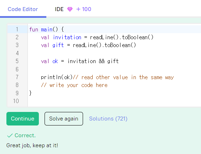Click line number 7 in the gutter
The width and height of the screenshot is (201, 154).
[17, 77]
